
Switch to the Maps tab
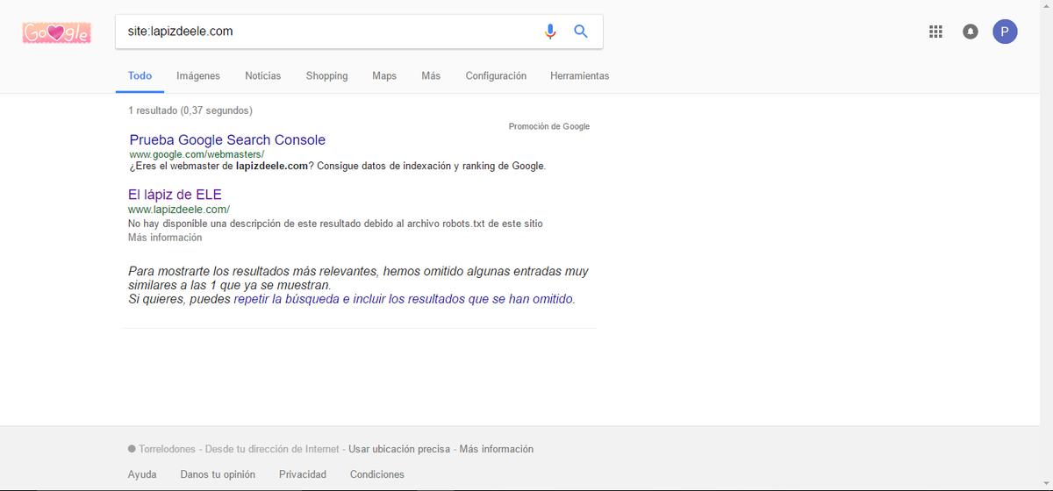pos(384,76)
